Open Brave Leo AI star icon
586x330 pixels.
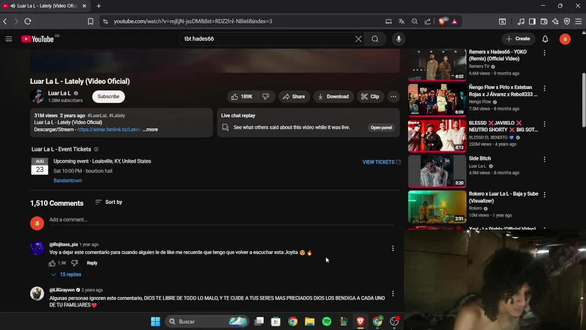pyautogui.click(x=555, y=21)
